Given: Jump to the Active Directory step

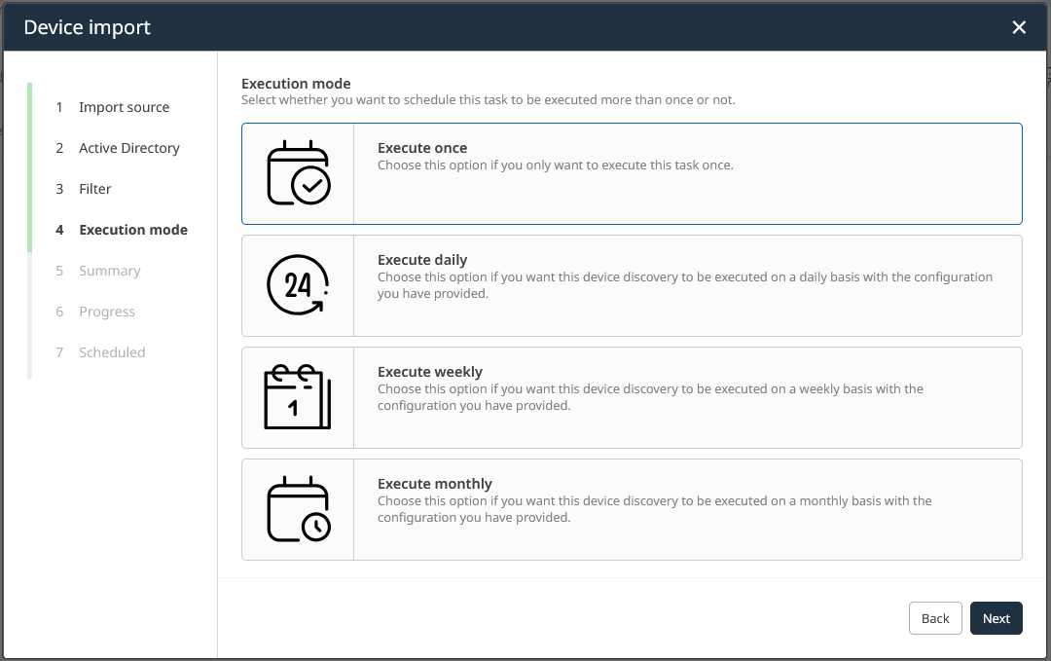Looking at the screenshot, I should [x=128, y=148].
